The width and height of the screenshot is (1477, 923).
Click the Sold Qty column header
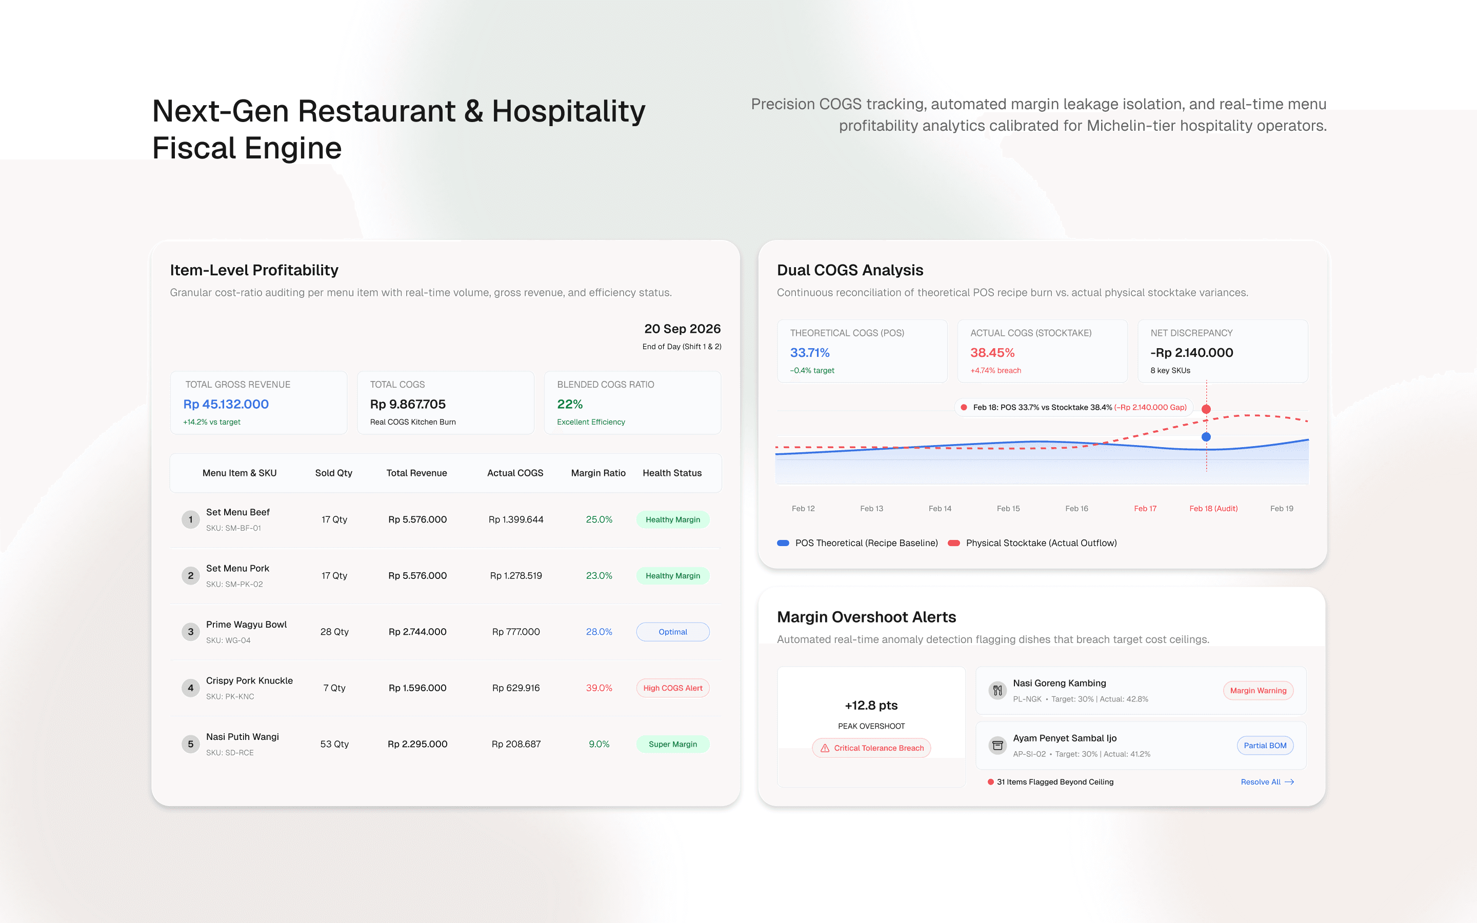coord(333,473)
